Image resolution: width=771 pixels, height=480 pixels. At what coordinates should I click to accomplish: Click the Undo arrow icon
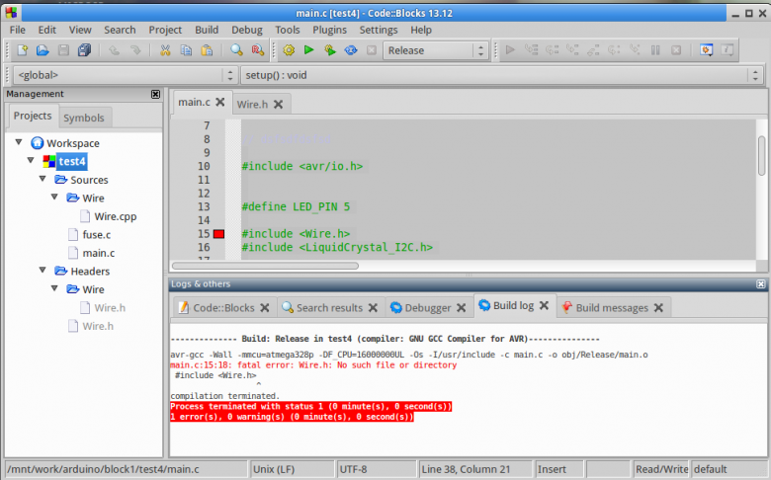(x=114, y=50)
